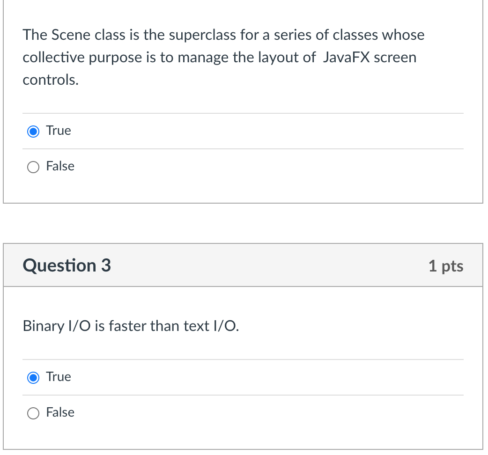Click the False label under Binary I/O statement
The width and height of the screenshot is (488, 455).
coord(60,412)
